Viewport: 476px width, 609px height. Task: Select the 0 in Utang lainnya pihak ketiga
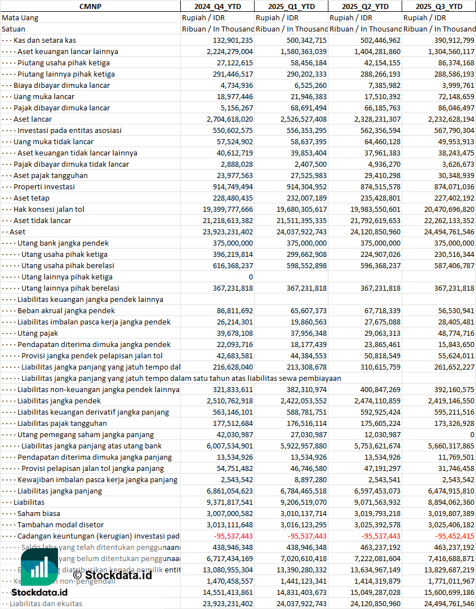tap(251, 277)
